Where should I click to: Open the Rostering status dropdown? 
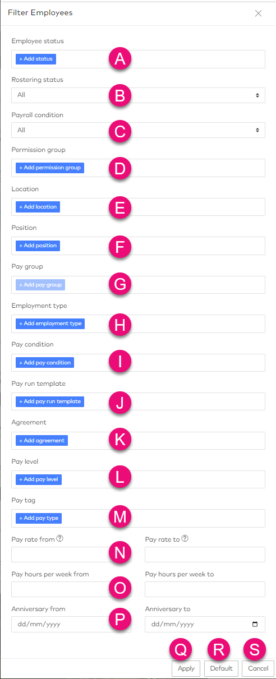click(138, 95)
